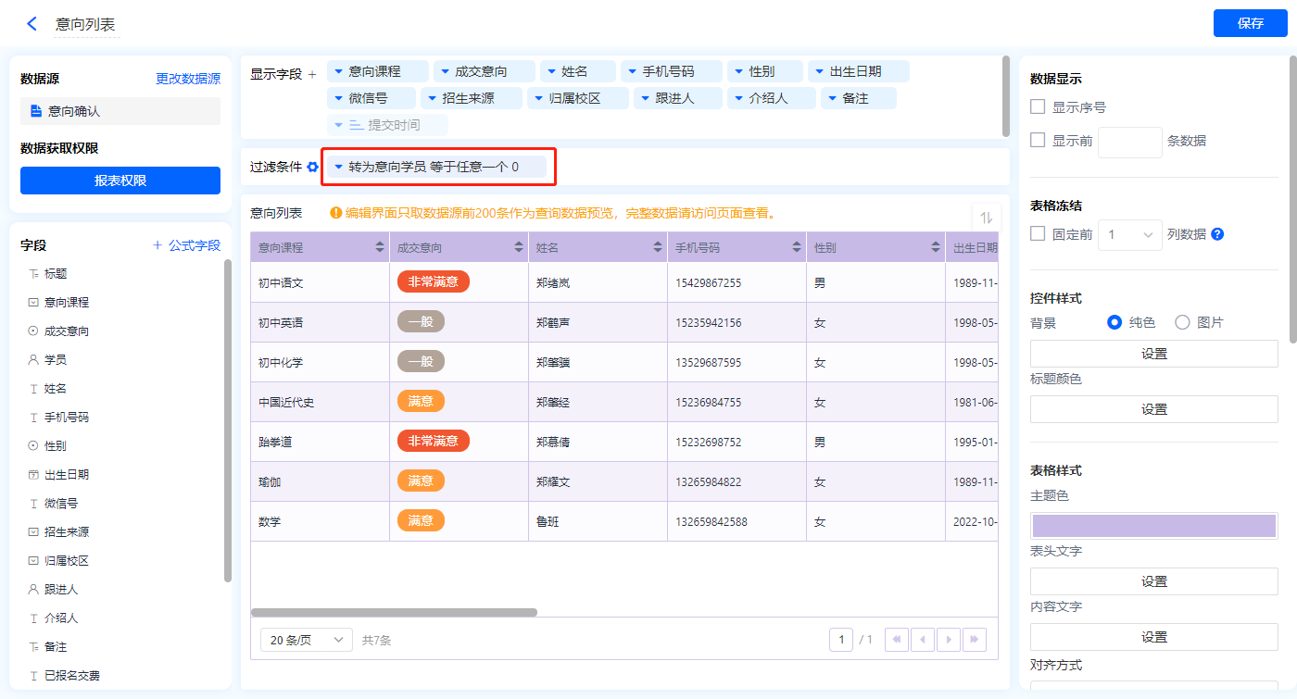Open the purple 主题色 color swatch

[1153, 526]
